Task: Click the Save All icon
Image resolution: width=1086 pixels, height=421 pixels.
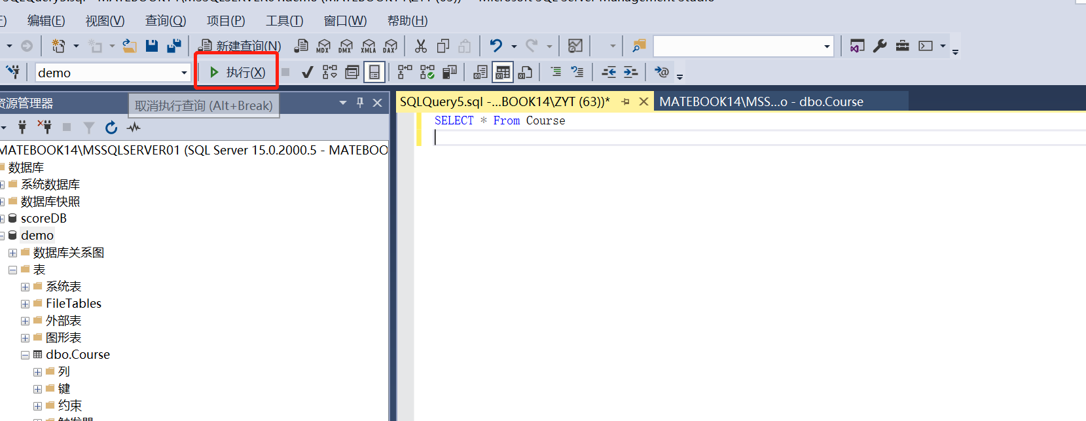Action: 174,46
